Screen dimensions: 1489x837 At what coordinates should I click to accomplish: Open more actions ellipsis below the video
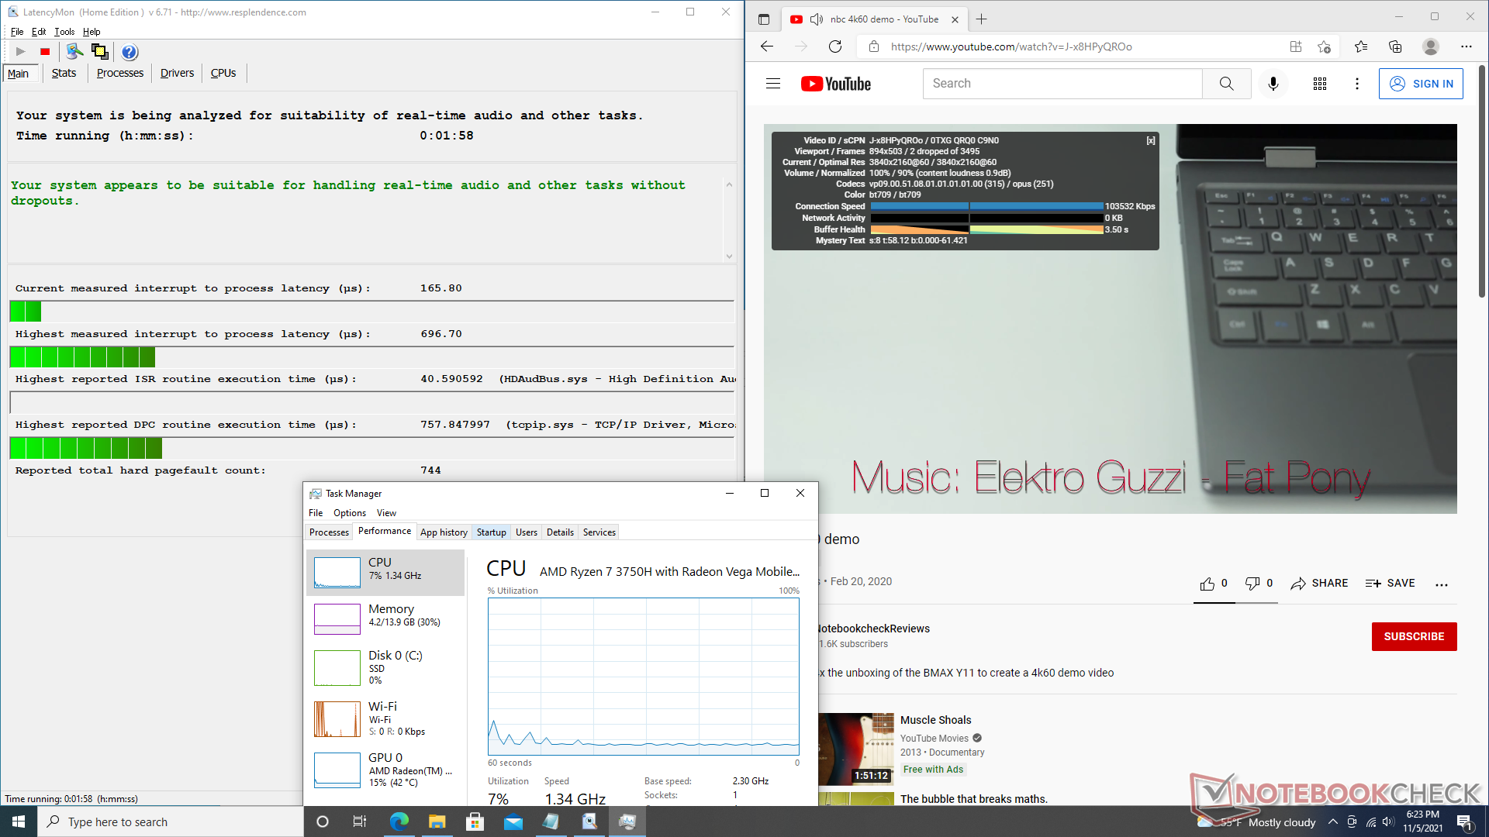click(x=1442, y=584)
